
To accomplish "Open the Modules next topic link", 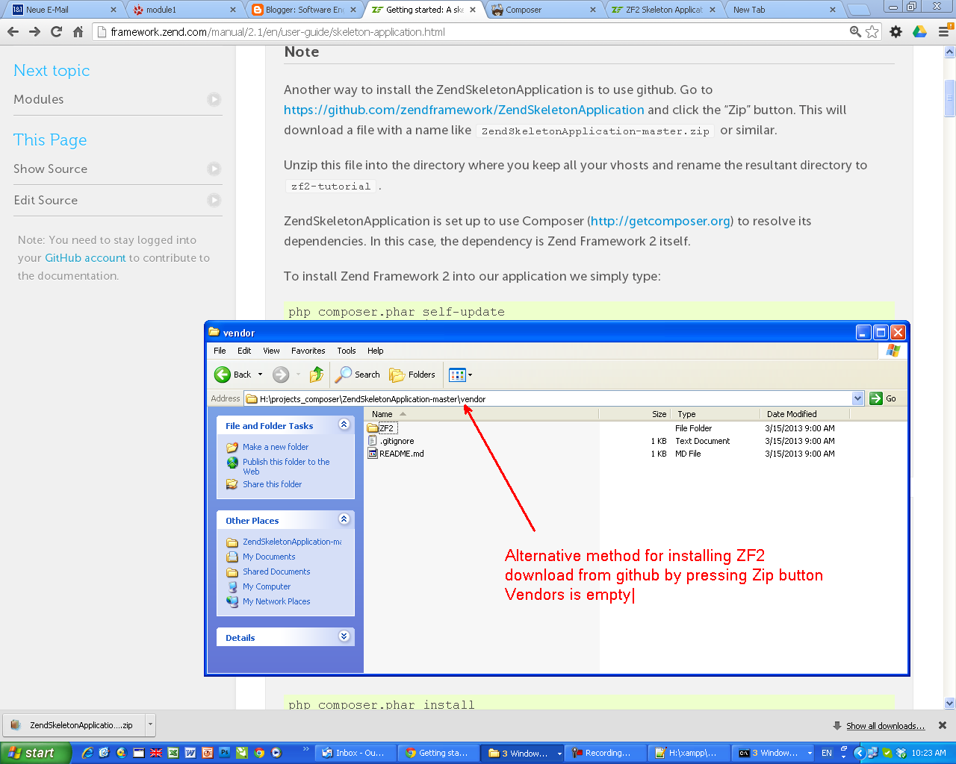I will pyautogui.click(x=117, y=99).
